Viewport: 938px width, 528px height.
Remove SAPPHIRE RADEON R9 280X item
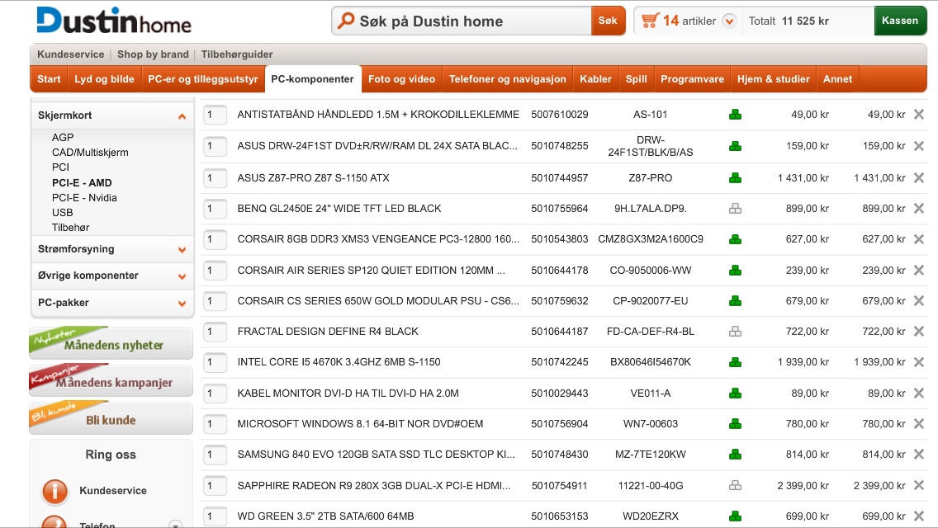point(919,486)
